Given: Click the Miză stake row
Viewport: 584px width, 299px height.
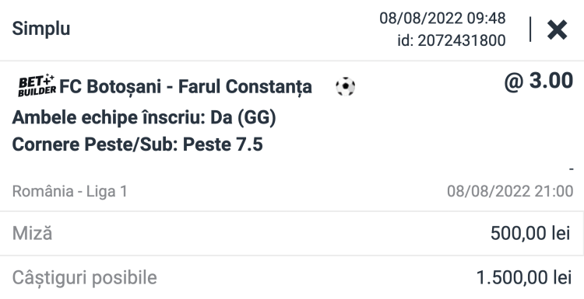Looking at the screenshot, I should (x=292, y=233).
